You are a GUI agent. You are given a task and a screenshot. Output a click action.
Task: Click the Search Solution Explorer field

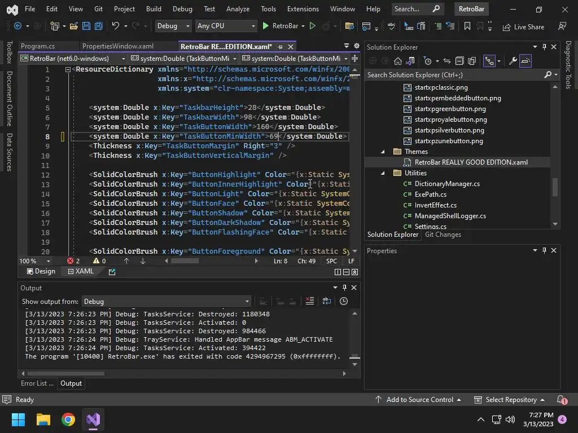point(456,75)
